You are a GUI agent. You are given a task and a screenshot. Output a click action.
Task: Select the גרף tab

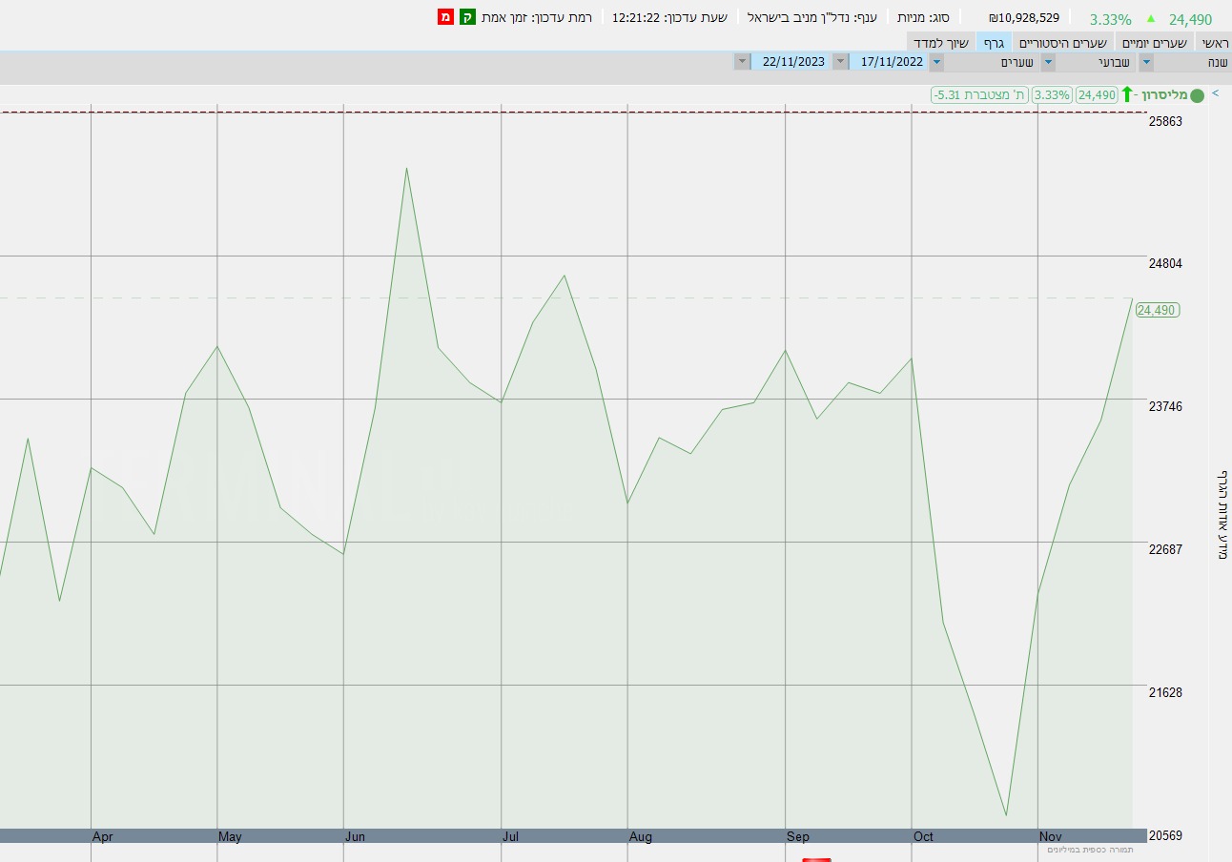(994, 43)
